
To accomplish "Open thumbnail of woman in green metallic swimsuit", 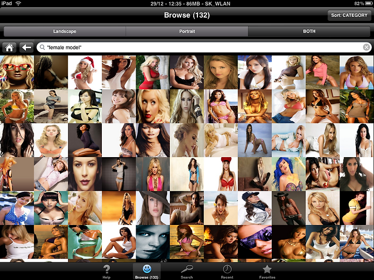I will 85,242.
